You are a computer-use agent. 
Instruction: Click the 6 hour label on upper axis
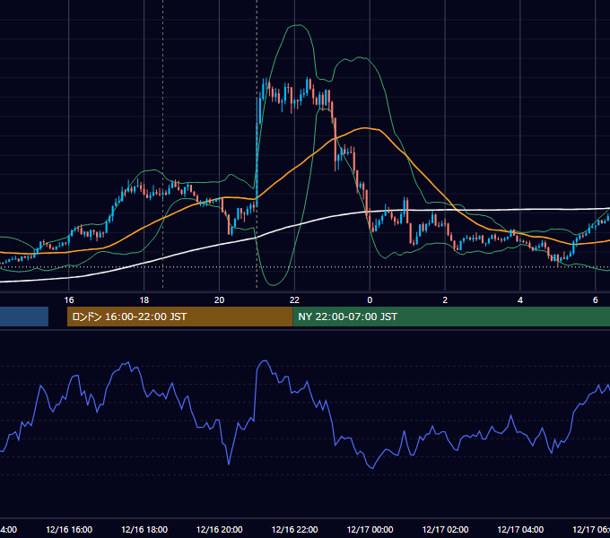click(x=596, y=300)
